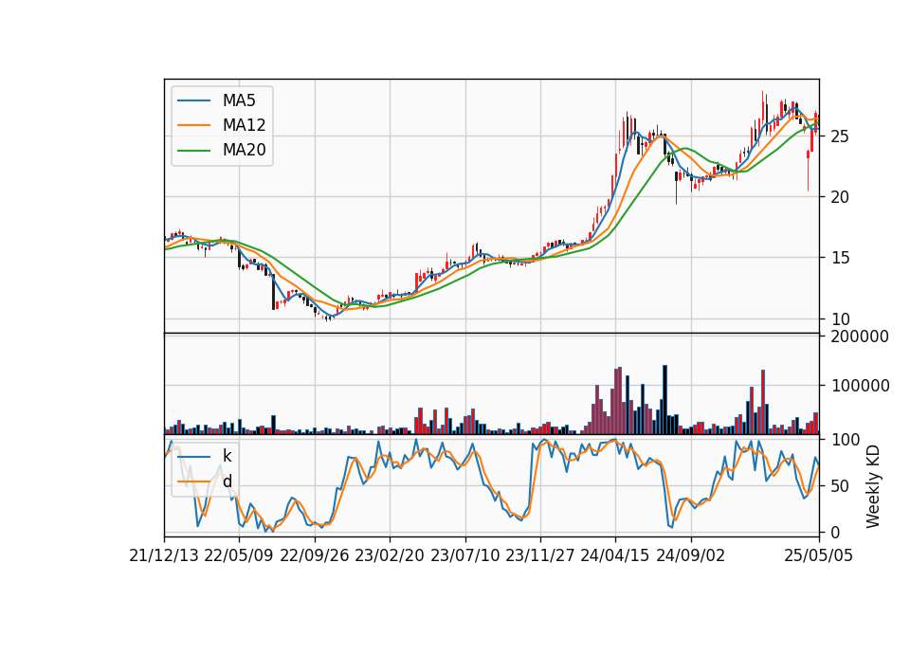Click the 25/05/05 date tick label
910x654 pixels.
[819, 555]
